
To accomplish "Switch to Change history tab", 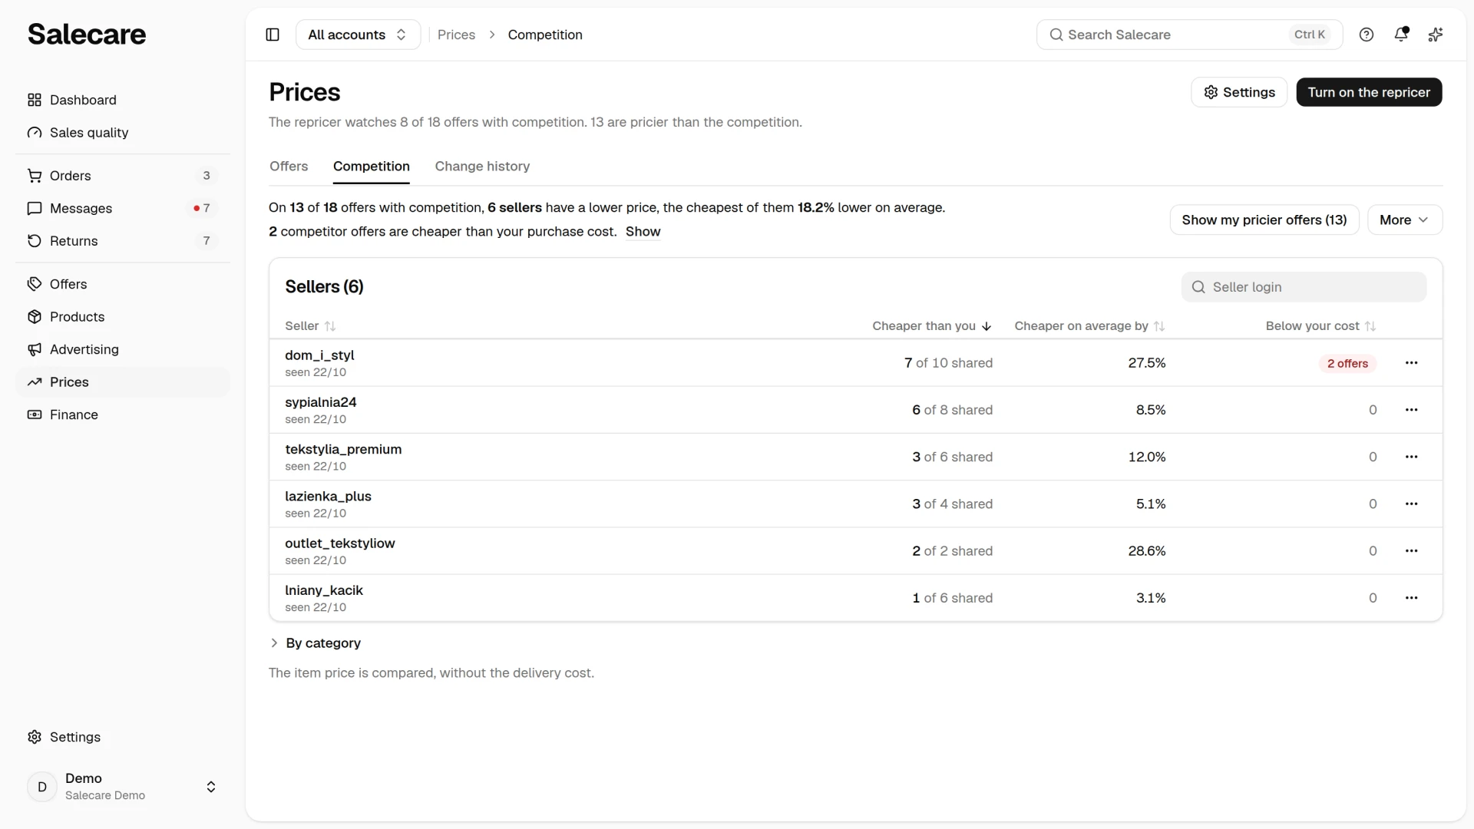I will pyautogui.click(x=482, y=167).
